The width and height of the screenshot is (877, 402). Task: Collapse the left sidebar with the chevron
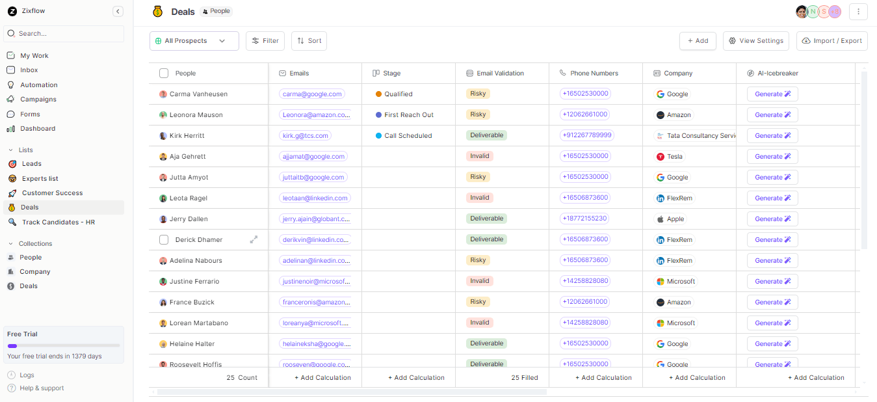(x=118, y=11)
